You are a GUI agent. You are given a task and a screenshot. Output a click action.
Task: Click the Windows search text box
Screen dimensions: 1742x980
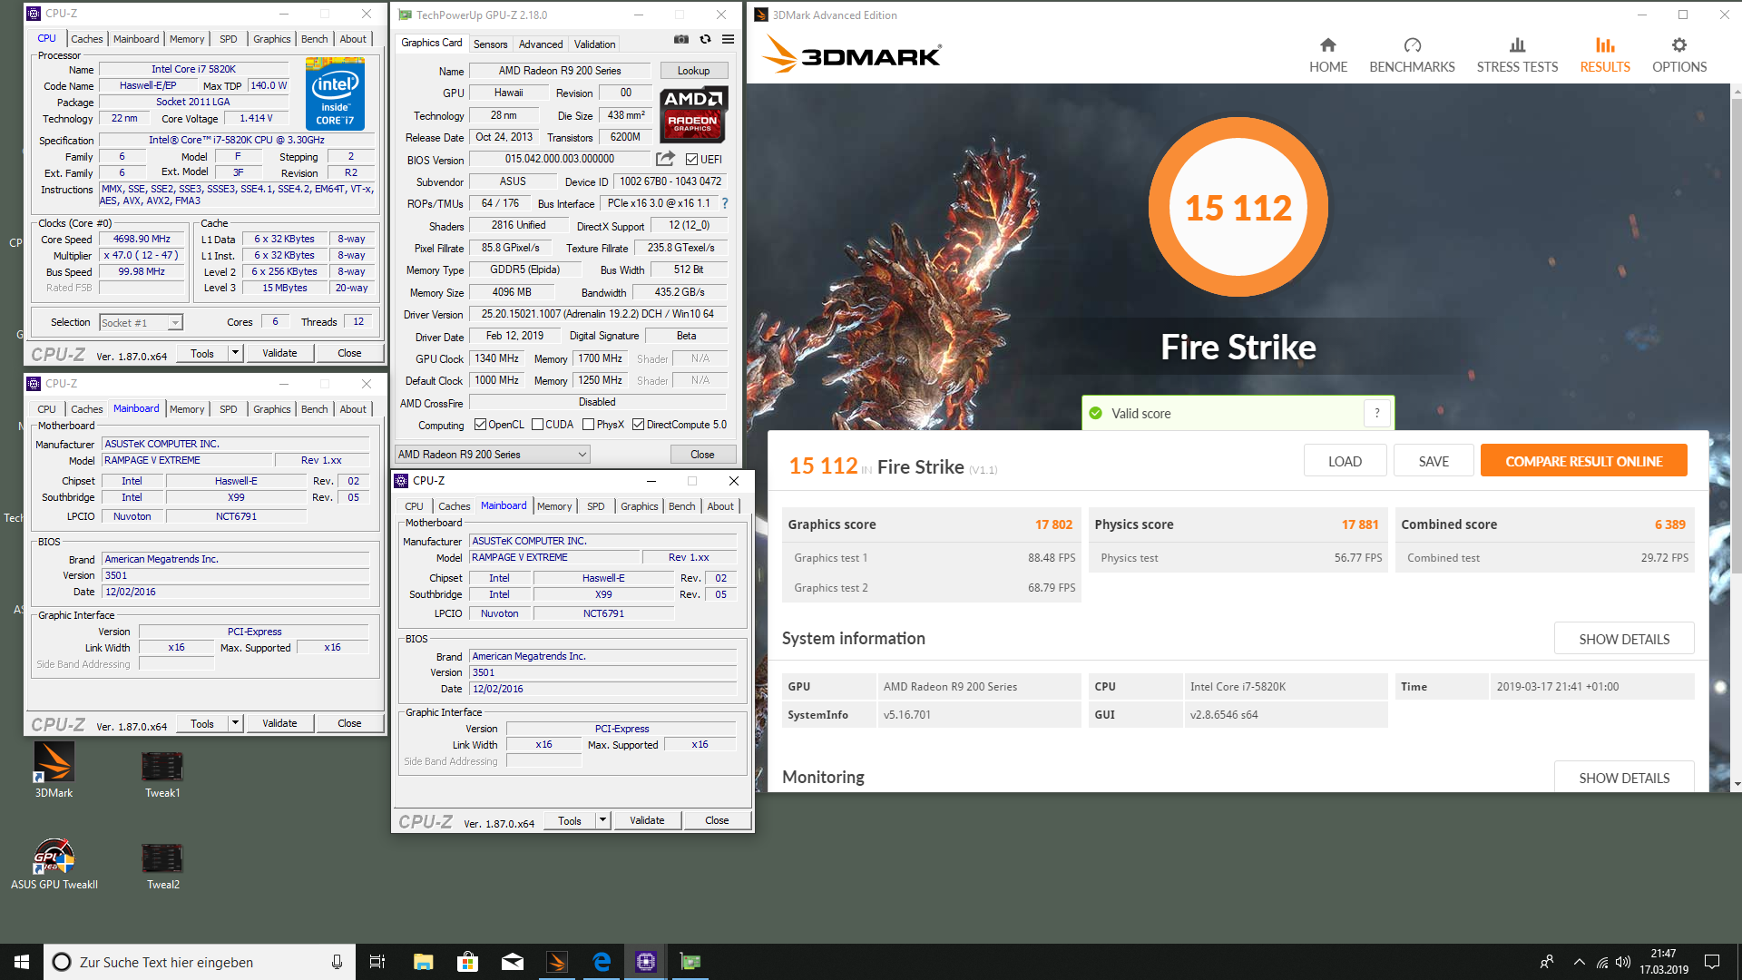coord(200,962)
